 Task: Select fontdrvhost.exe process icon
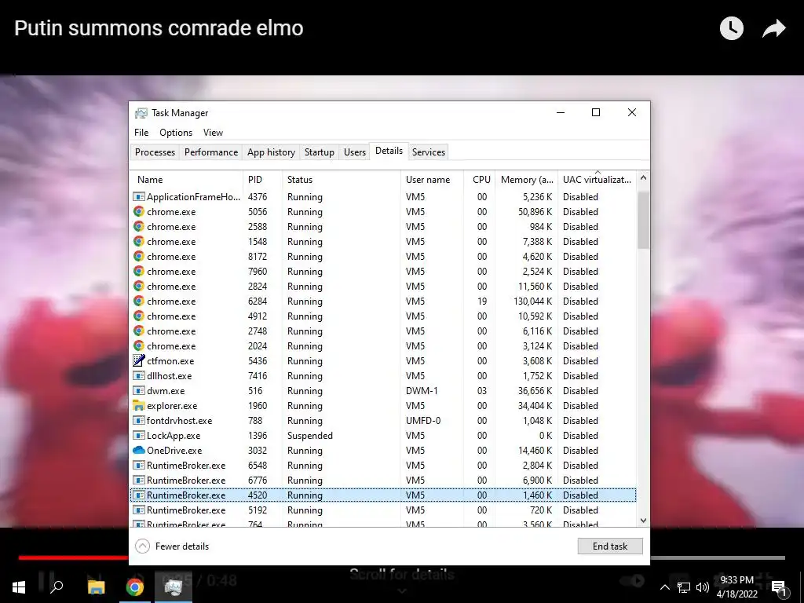tap(138, 421)
